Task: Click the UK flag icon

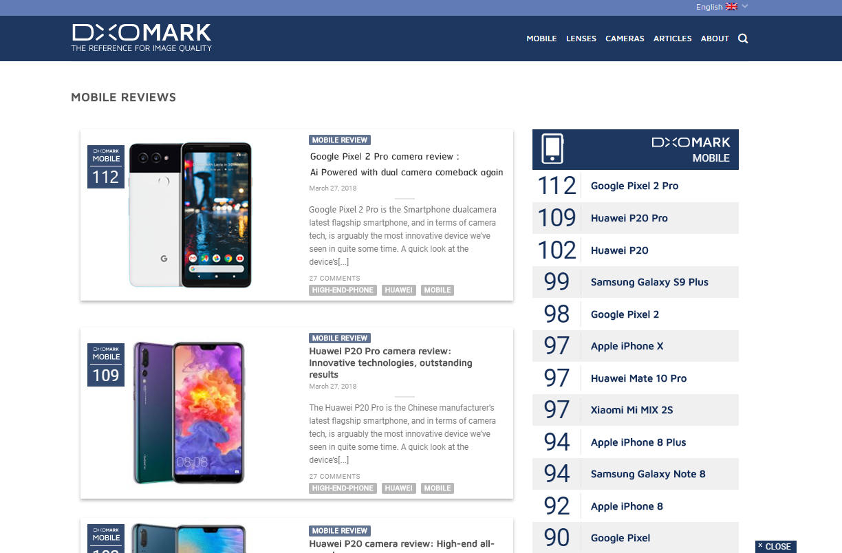Action: click(x=731, y=7)
